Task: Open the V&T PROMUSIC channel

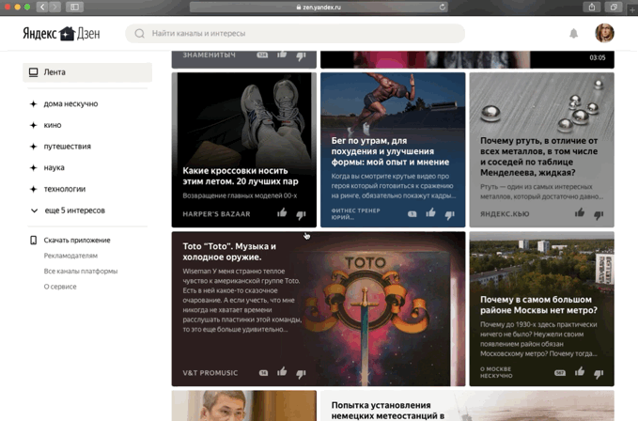Action: (210, 373)
